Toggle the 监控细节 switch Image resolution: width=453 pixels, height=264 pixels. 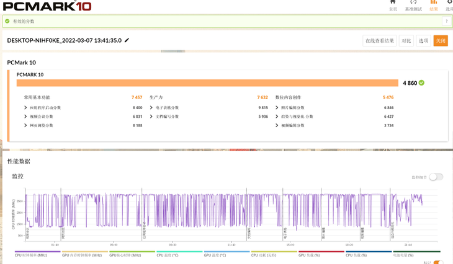[x=436, y=177]
